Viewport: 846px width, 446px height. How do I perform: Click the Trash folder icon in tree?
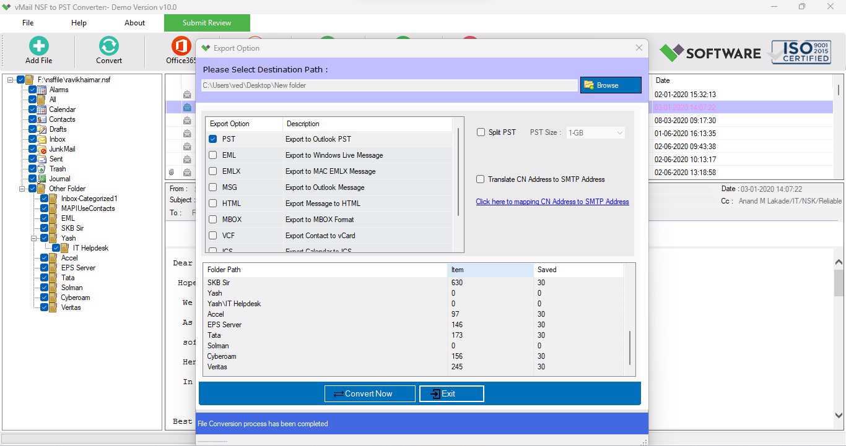coord(41,169)
